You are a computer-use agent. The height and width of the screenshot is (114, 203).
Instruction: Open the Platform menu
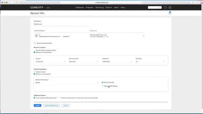[109, 8]
